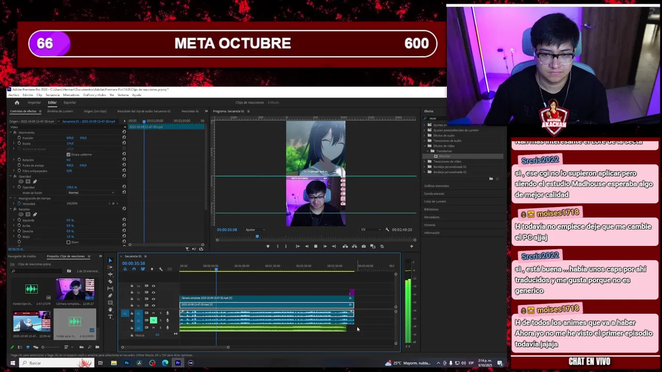
Task: Select the Rectangle tool
Action: point(110,303)
